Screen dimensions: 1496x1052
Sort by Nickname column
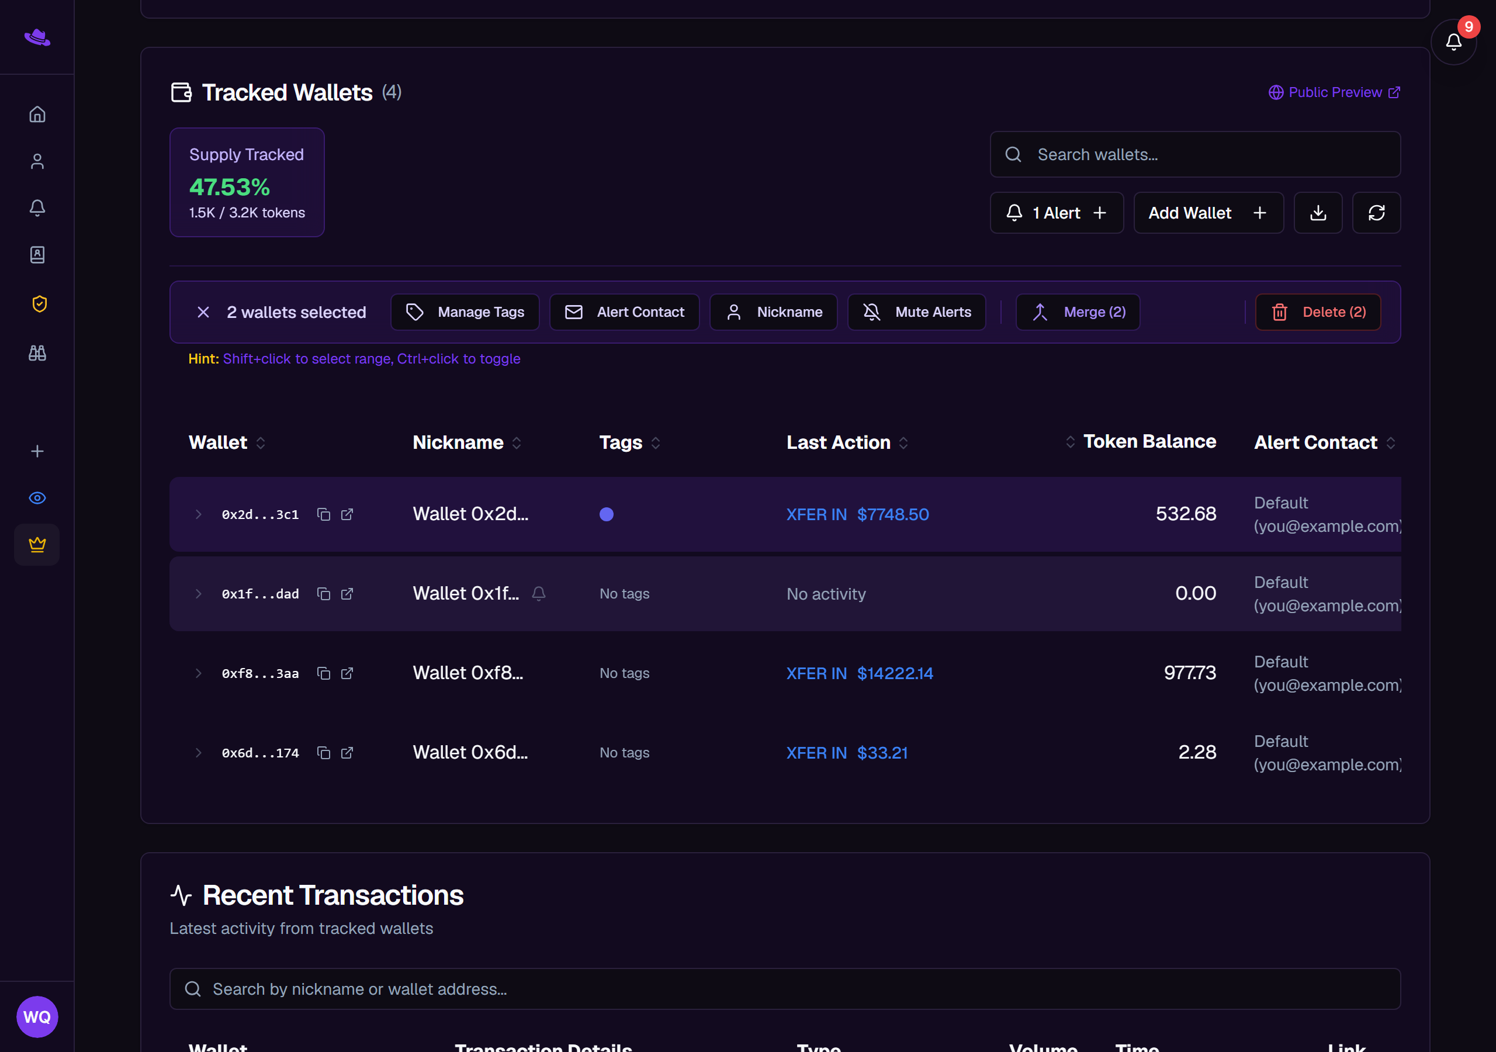tap(467, 442)
